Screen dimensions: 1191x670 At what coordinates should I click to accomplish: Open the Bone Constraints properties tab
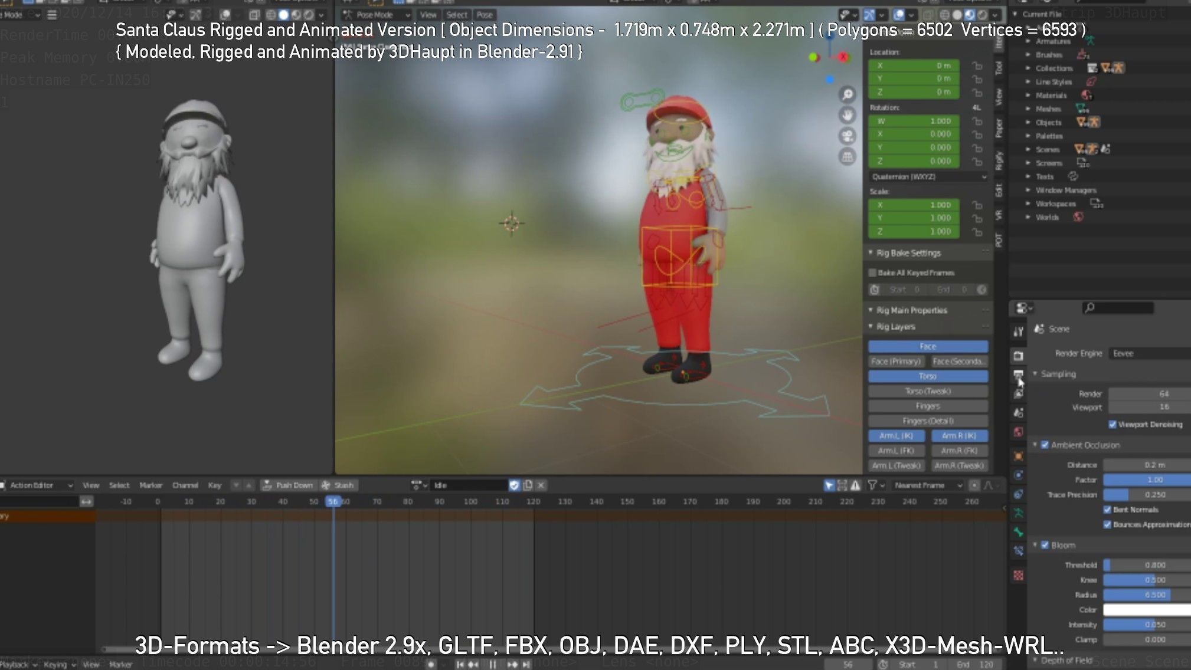click(1018, 551)
